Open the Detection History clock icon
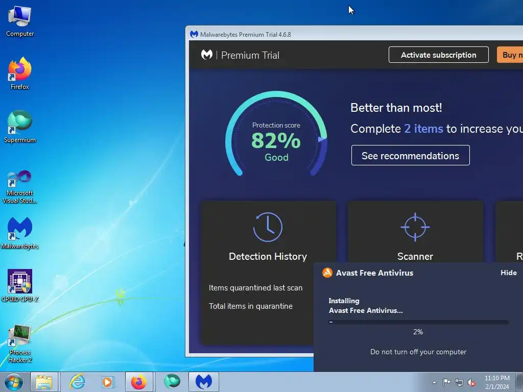 (268, 227)
